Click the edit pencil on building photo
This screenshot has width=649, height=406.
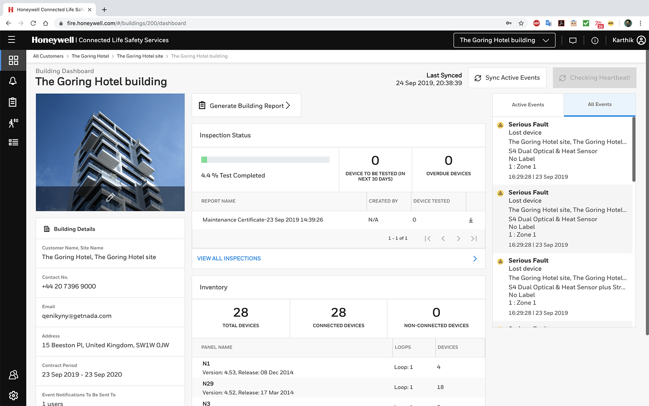(110, 197)
